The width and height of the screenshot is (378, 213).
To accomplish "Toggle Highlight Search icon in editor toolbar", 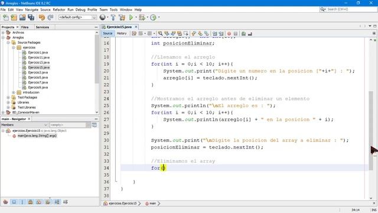I will pos(180,34).
